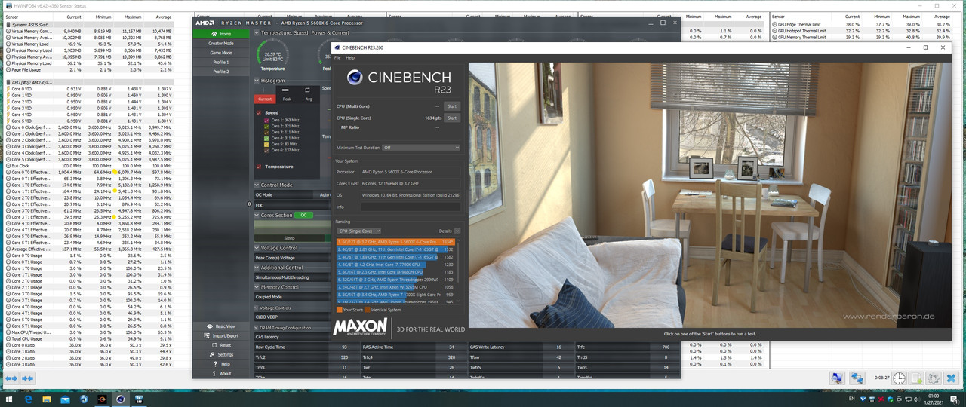
Task: Switch to Game Mode tab
Action: tap(221, 53)
